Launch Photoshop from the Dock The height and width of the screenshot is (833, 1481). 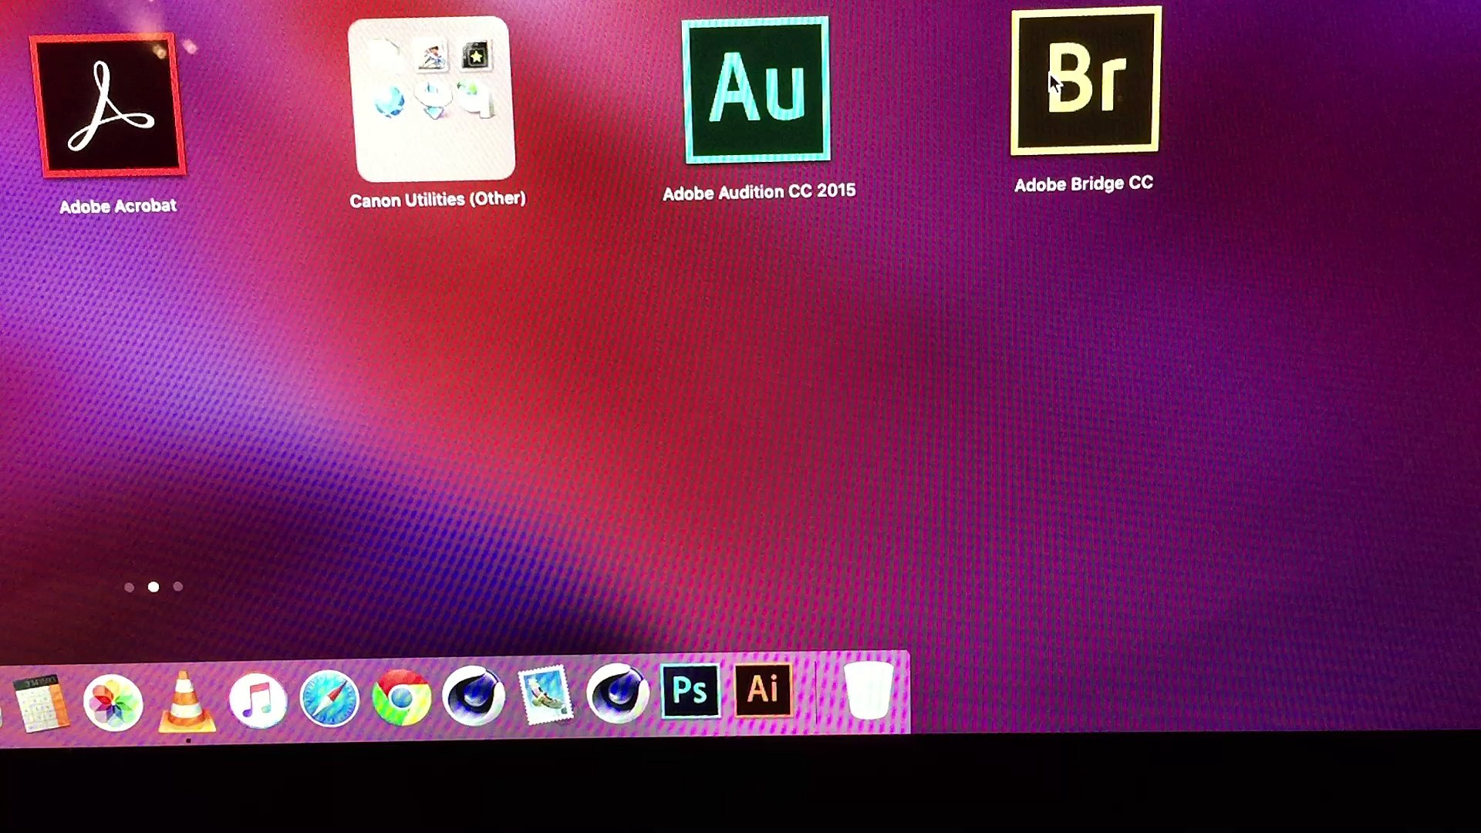pyautogui.click(x=690, y=690)
